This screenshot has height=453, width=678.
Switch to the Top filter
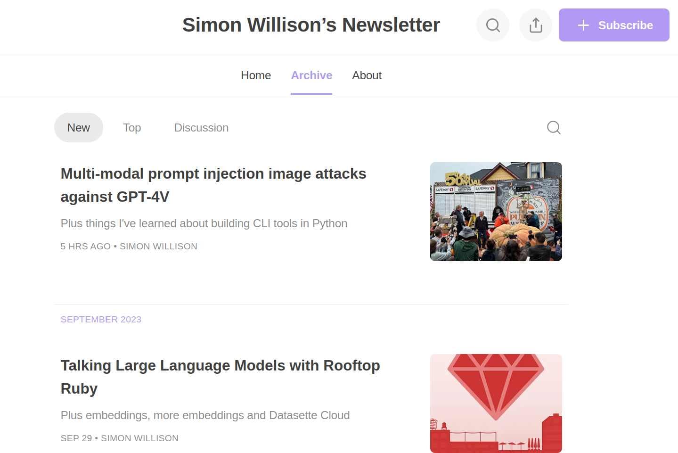(x=131, y=127)
